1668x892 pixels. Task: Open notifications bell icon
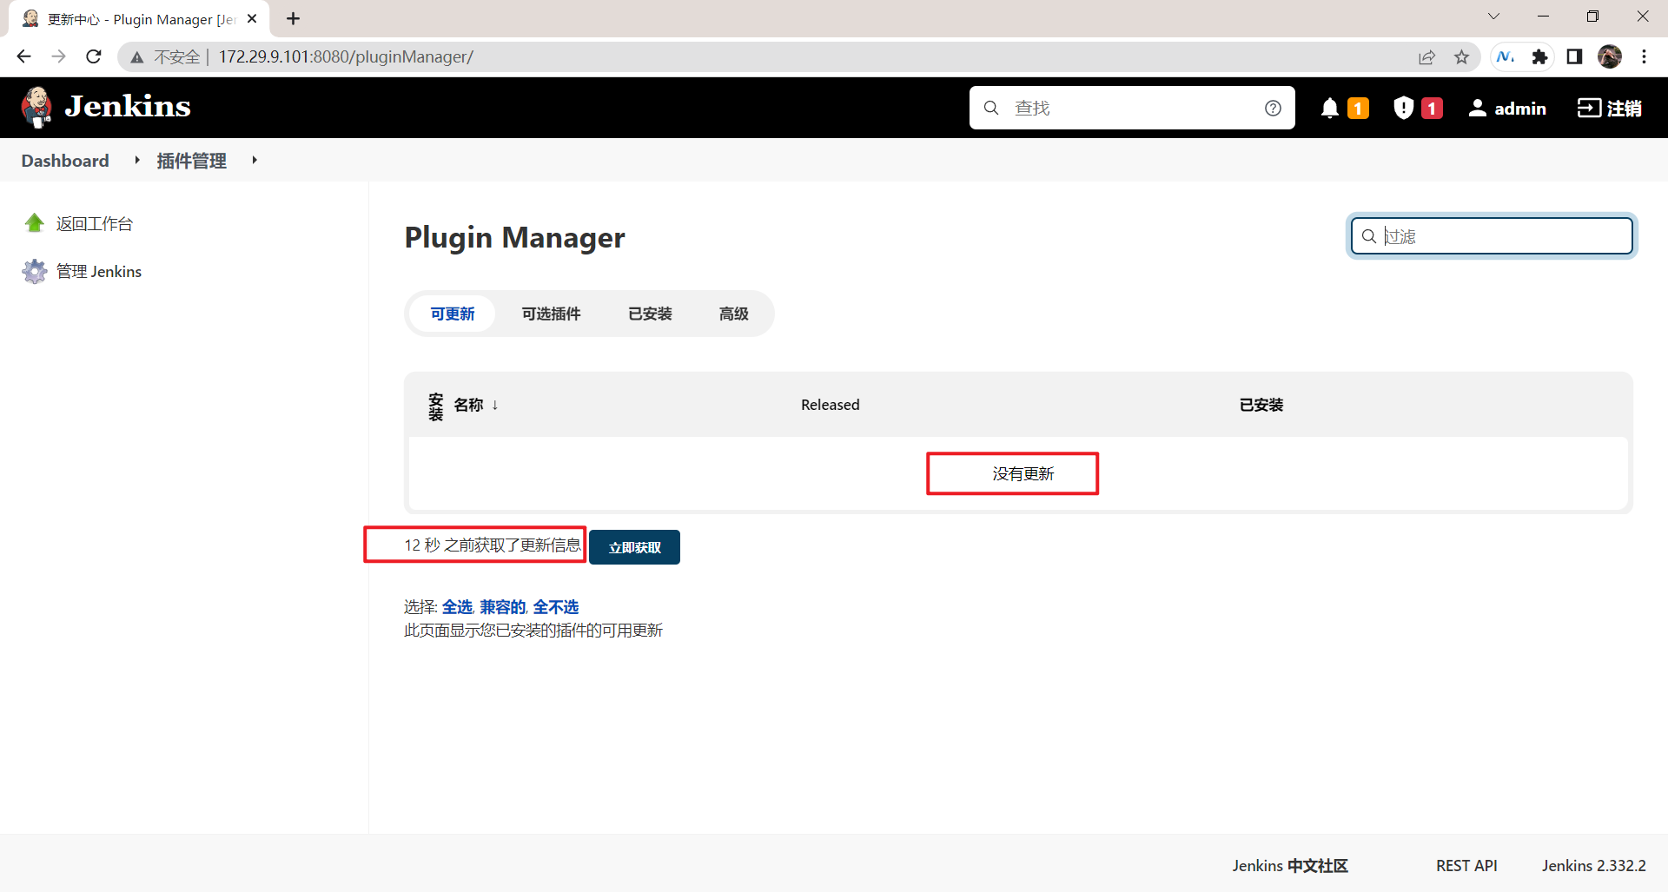[x=1329, y=108]
